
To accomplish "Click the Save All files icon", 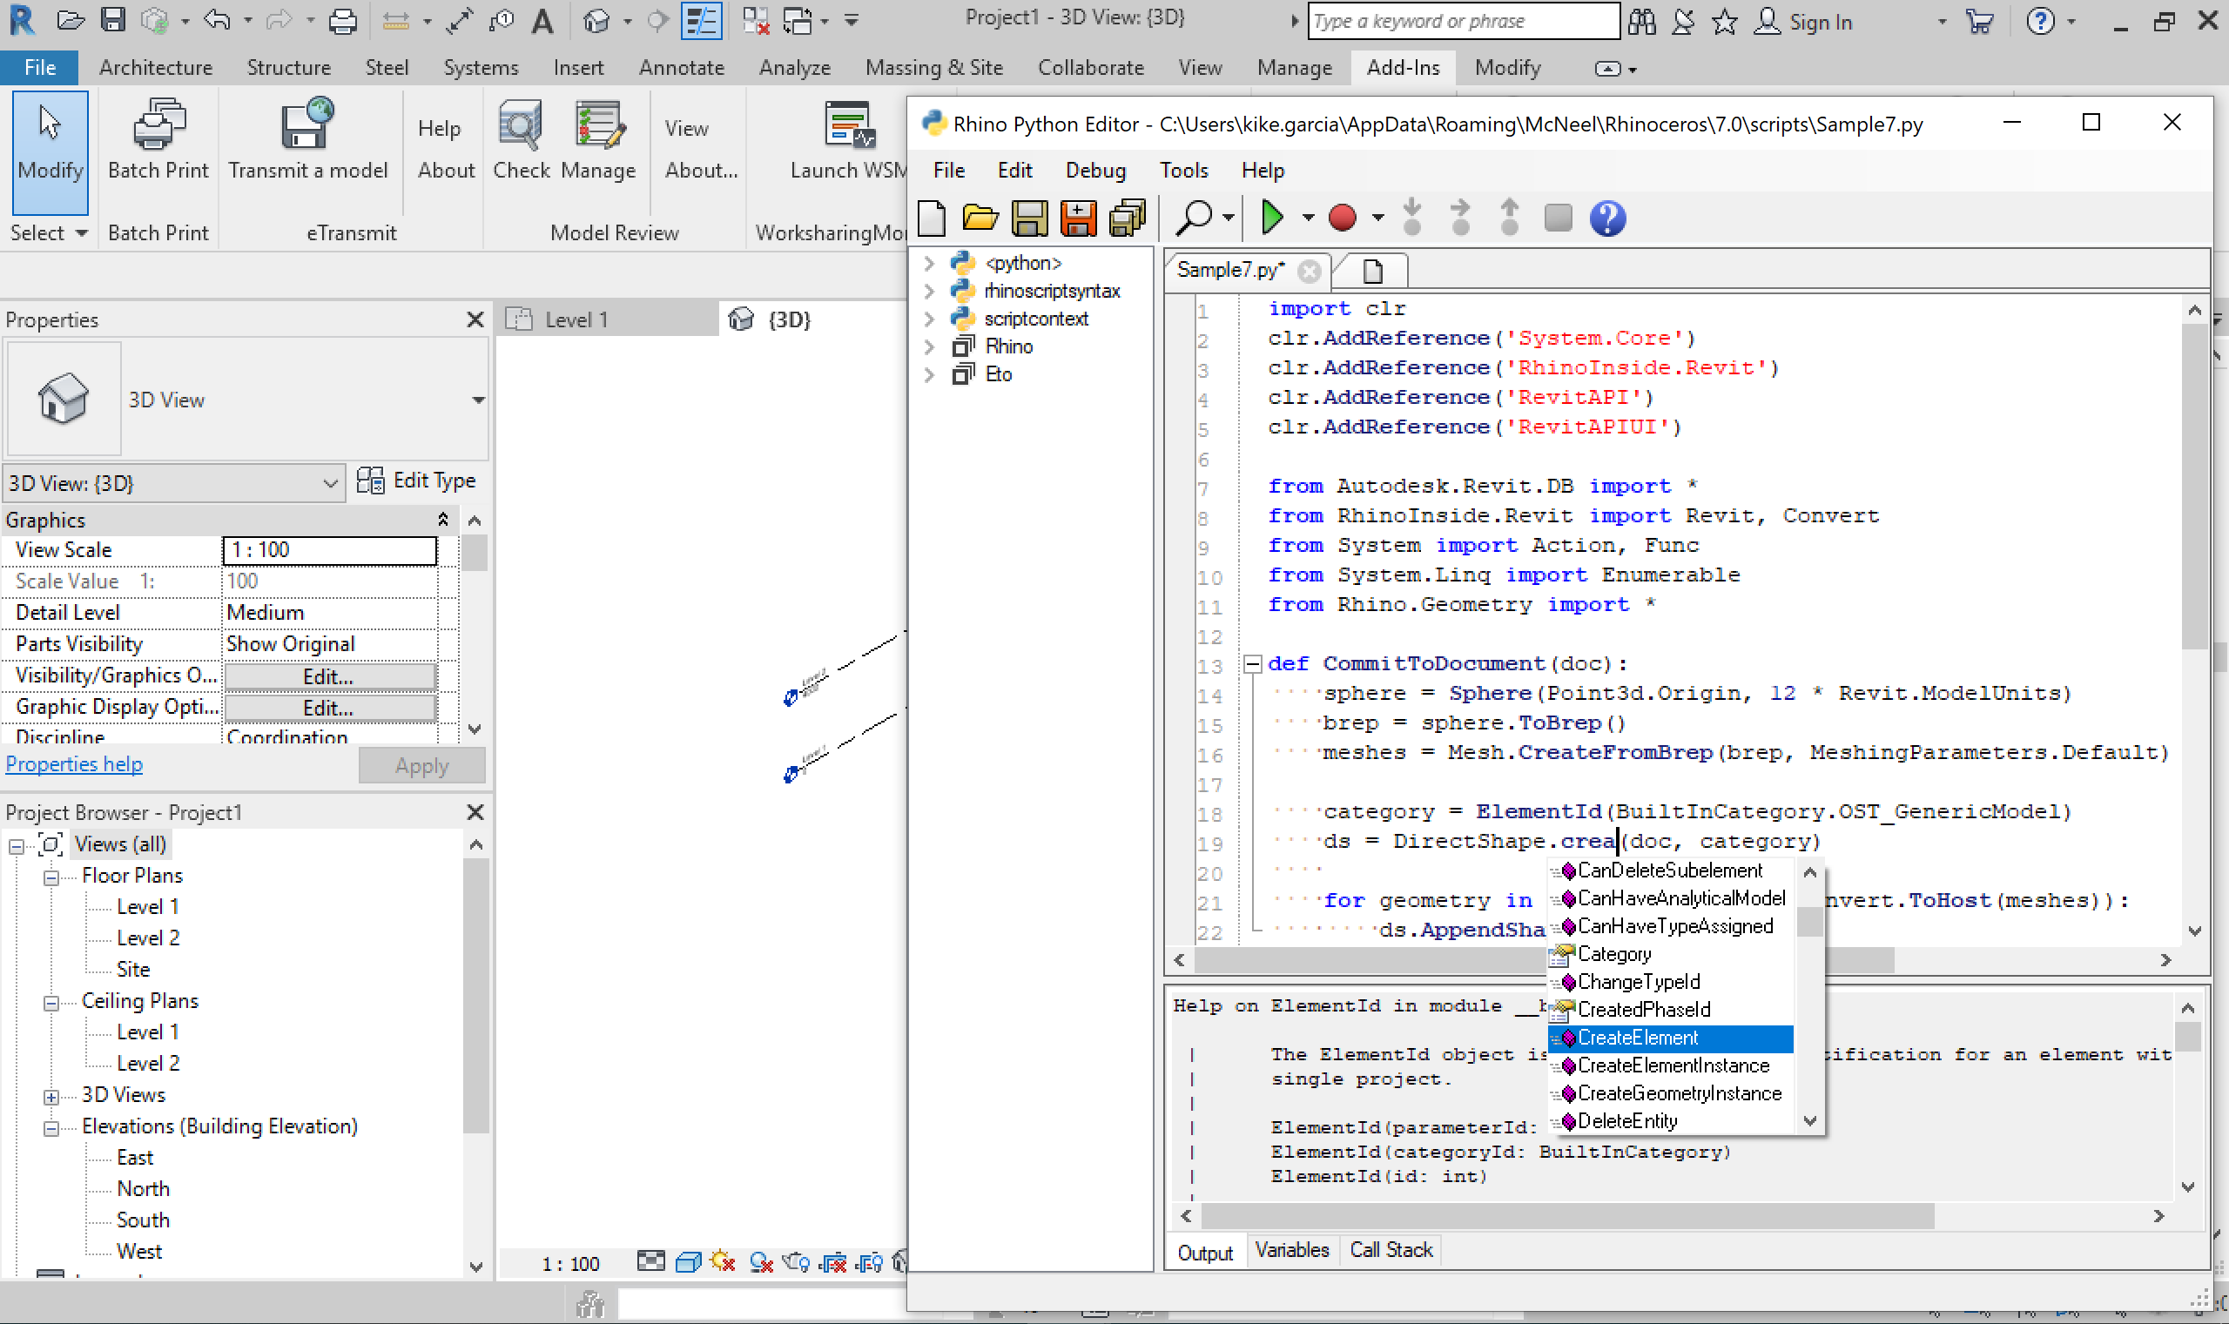I will 1127,218.
